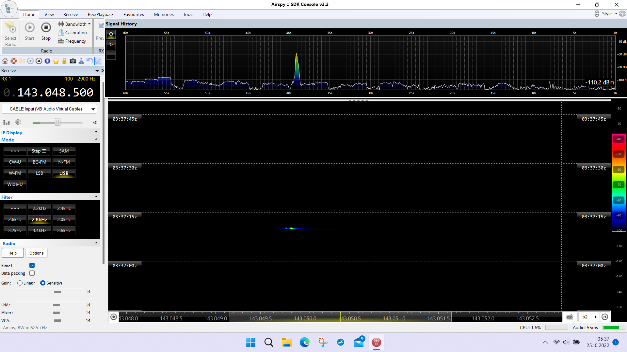Open the View ribbon tab

(49, 14)
